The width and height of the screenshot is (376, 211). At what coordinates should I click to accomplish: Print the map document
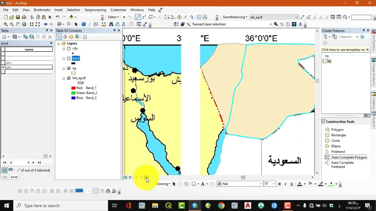(x=24, y=17)
